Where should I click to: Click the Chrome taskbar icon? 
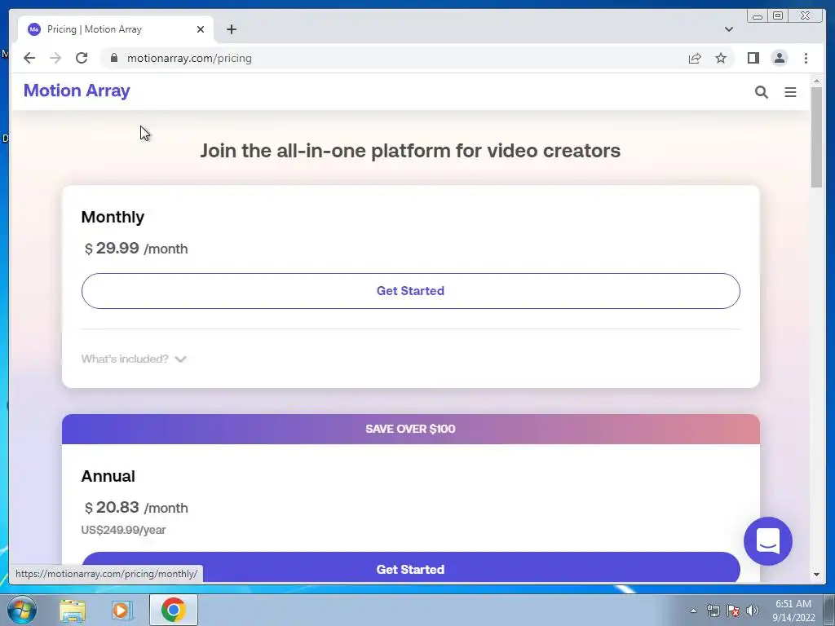click(174, 610)
